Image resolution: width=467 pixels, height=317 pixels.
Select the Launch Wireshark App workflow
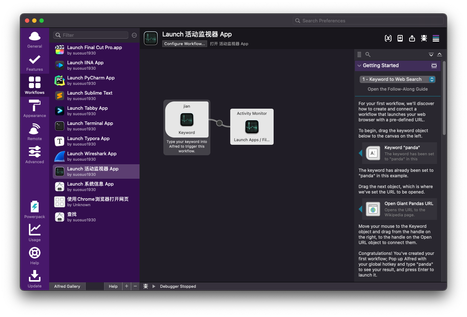96,156
